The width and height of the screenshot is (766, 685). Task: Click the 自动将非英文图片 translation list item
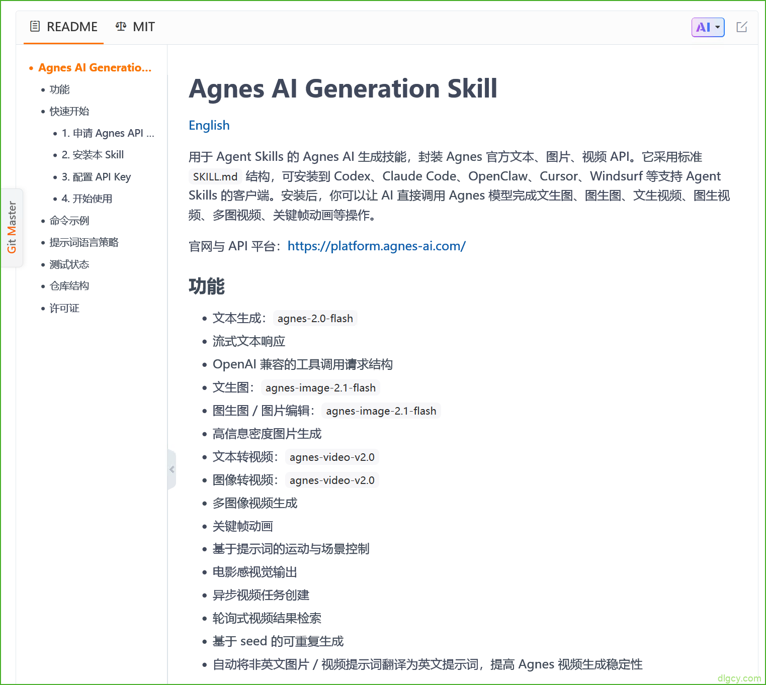pyautogui.click(x=428, y=664)
